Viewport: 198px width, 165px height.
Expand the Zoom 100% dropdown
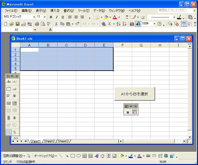coord(154,24)
